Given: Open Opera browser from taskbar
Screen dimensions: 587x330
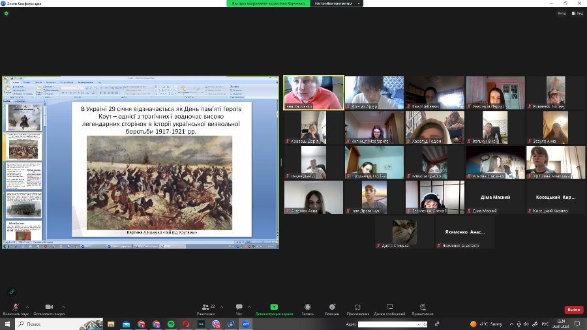Looking at the screenshot, I should tap(186, 324).
